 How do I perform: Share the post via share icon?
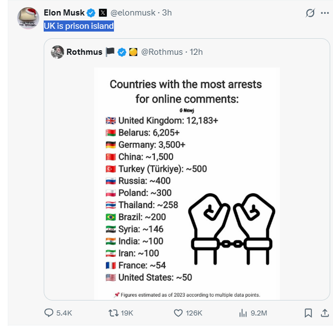(325, 313)
